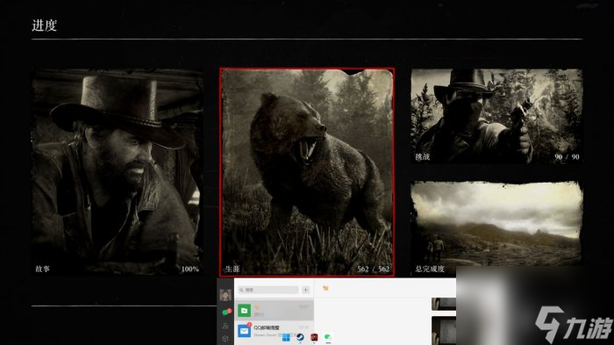Click the Windows Start button in taskbar
This screenshot has height=345, width=614.
[x=286, y=338]
